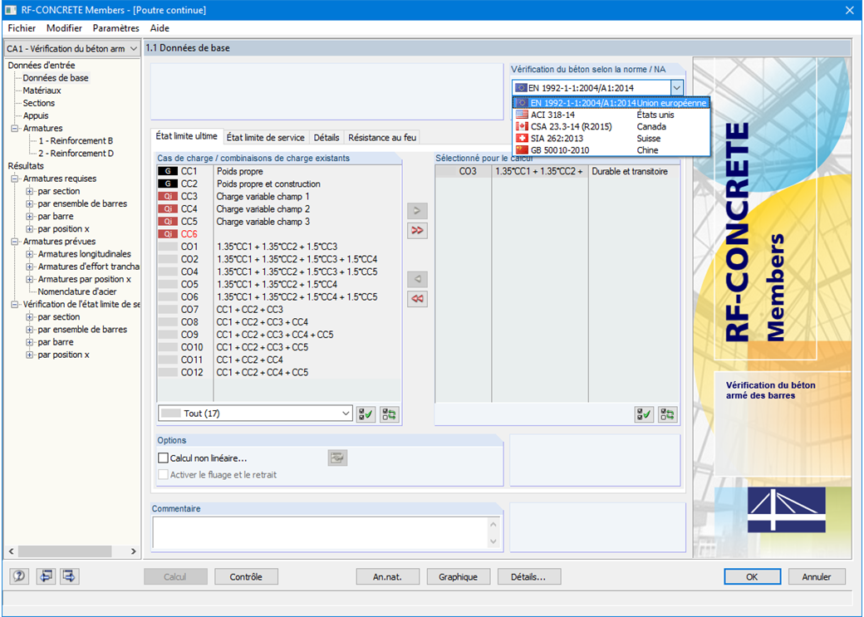Click the An.nat. button
Image resolution: width=864 pixels, height=617 pixels.
(387, 577)
